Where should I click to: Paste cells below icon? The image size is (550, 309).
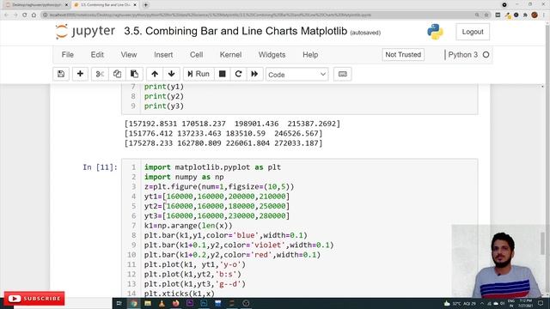click(134, 74)
